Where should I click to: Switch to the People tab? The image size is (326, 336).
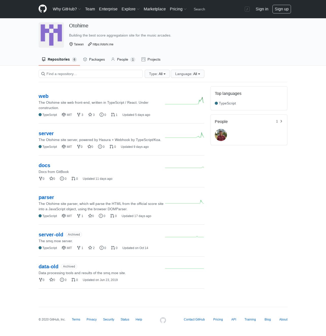point(123,59)
